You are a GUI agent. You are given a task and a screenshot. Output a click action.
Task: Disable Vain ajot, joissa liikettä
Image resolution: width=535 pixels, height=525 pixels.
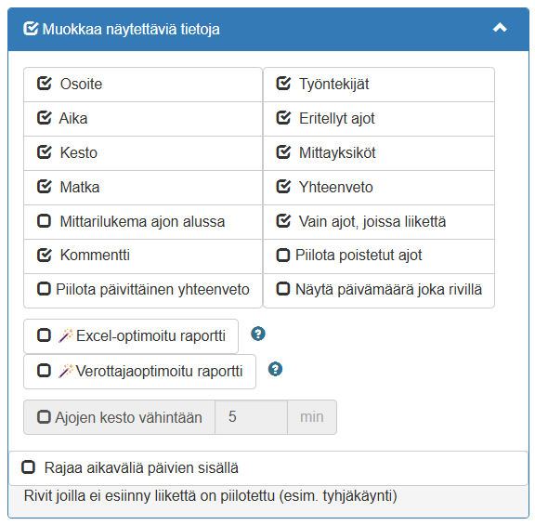(x=283, y=221)
